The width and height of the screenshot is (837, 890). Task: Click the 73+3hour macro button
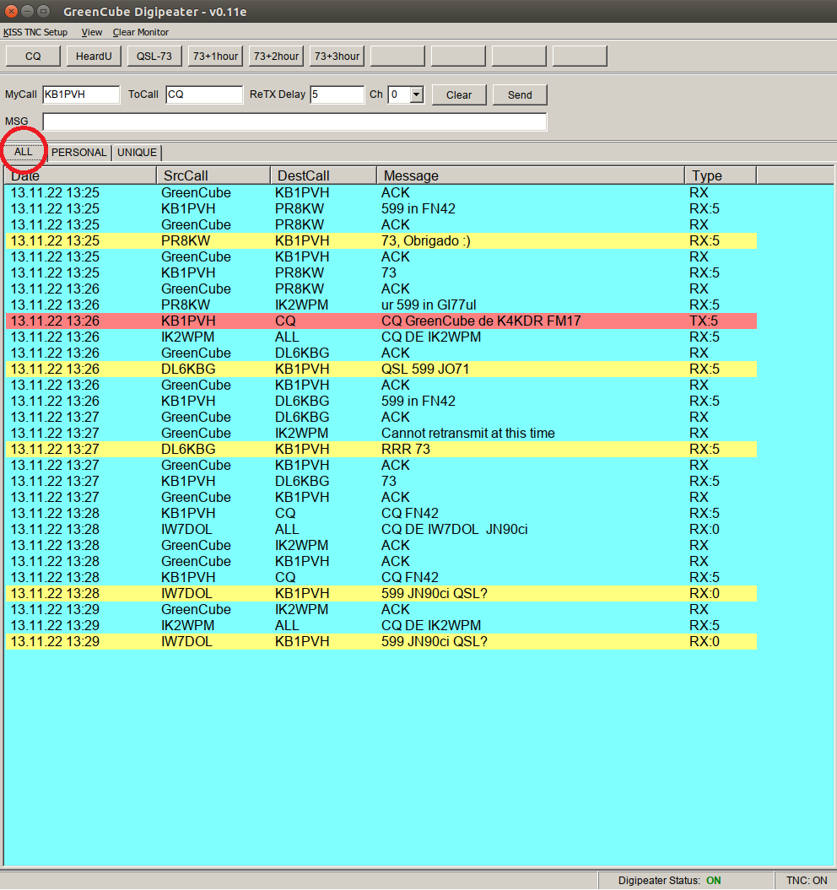click(337, 57)
